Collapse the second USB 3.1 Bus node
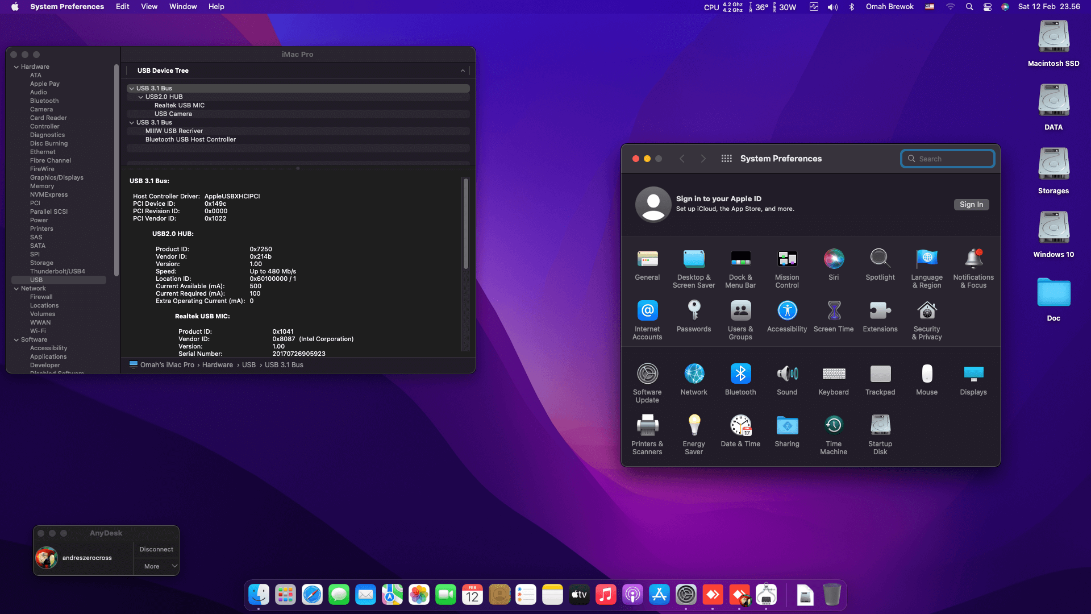The width and height of the screenshot is (1091, 614). pyautogui.click(x=131, y=123)
